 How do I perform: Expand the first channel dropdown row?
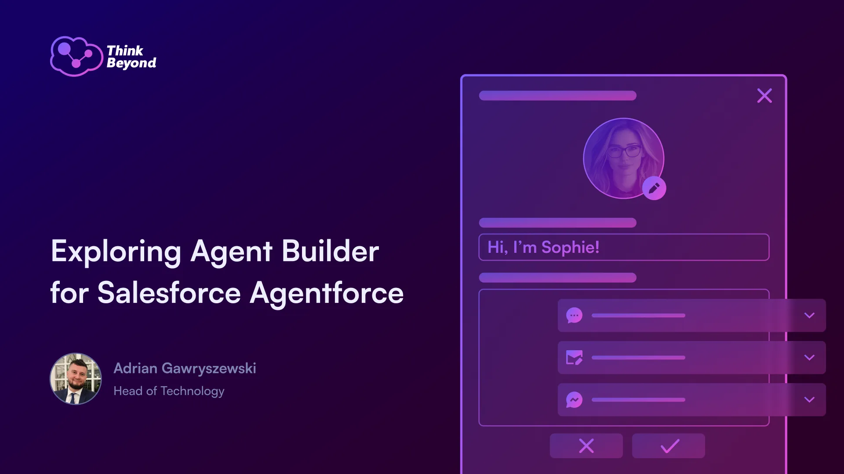click(x=809, y=315)
